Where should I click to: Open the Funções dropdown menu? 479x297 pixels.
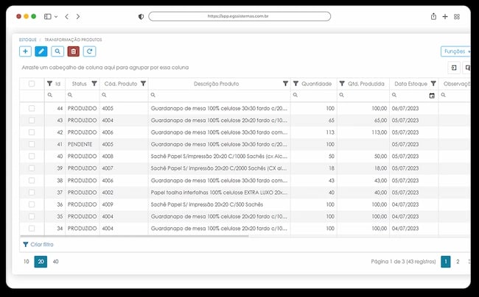click(455, 51)
